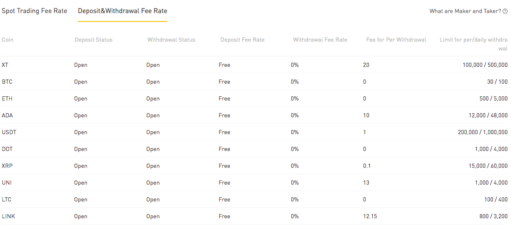The width and height of the screenshot is (511, 225).
Task: Click the XT withdrawal limit 100,000 / 500,000
Action: tap(485, 65)
